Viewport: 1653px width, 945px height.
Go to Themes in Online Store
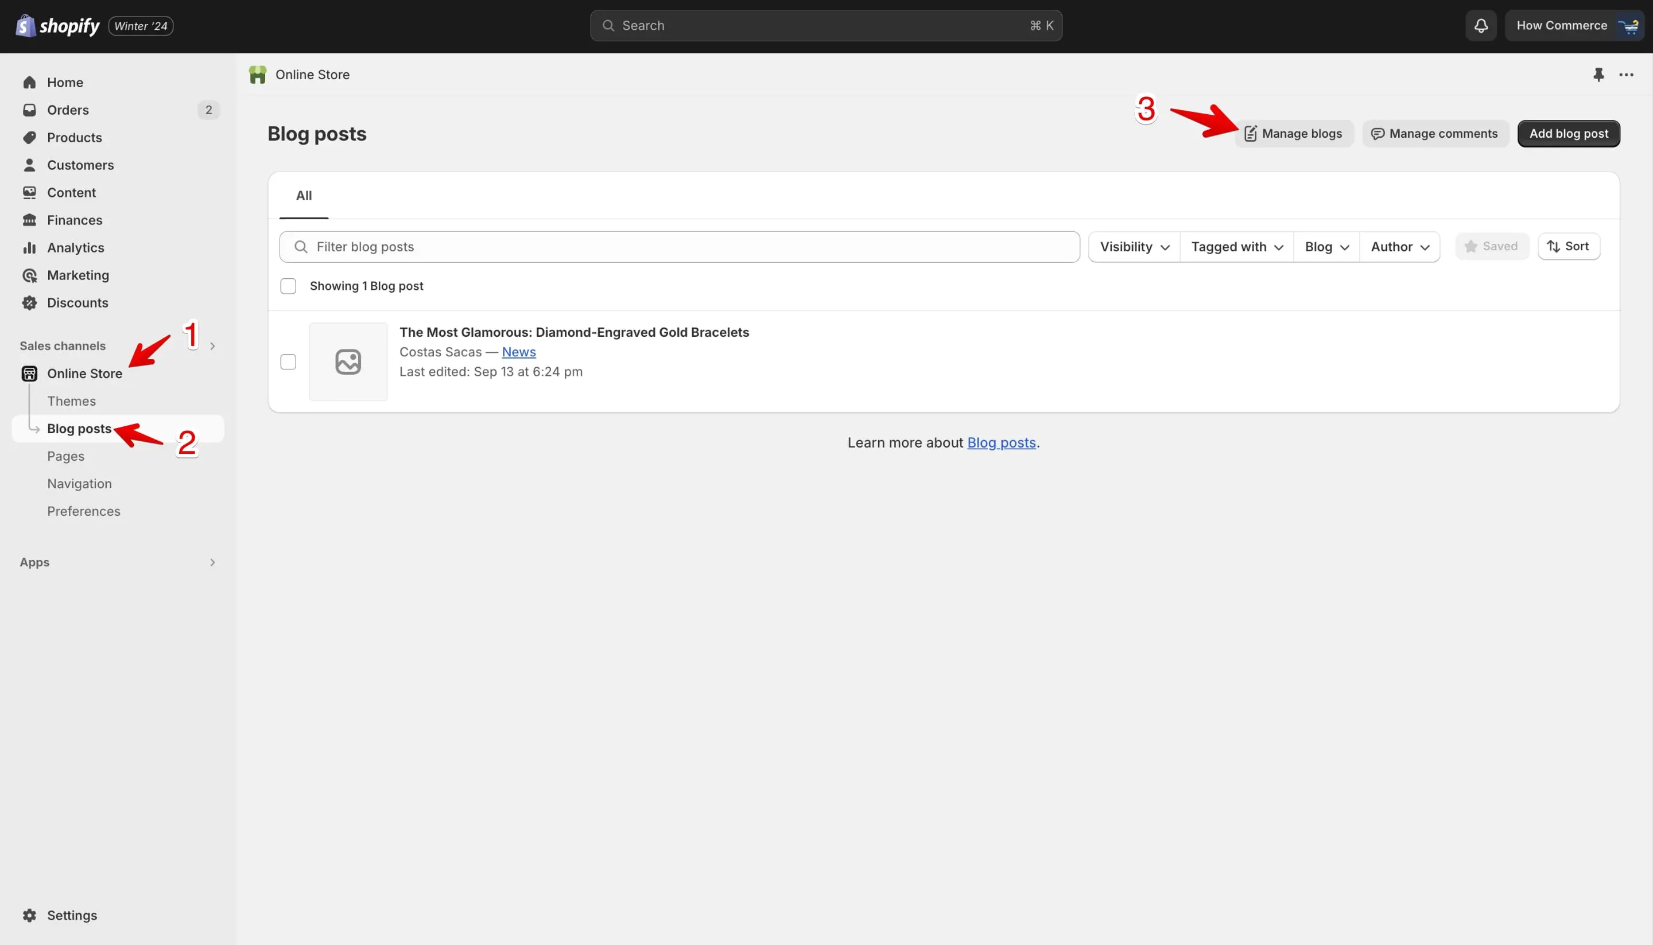pyautogui.click(x=71, y=401)
